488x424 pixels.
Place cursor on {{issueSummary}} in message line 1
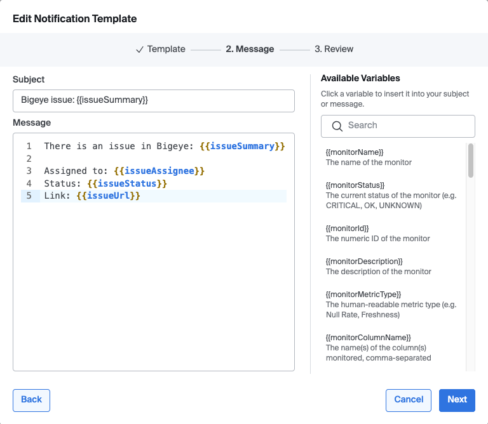click(x=242, y=146)
